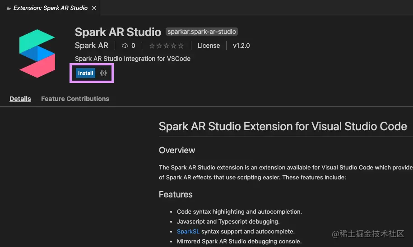Switch to the Details tab

(20, 99)
